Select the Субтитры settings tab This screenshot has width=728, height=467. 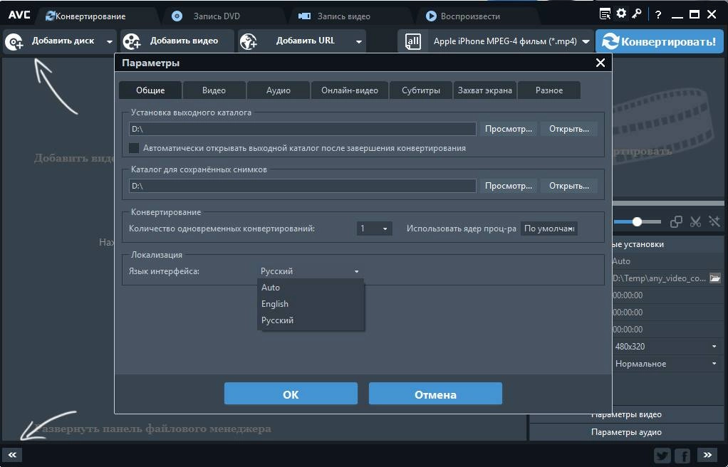(x=421, y=90)
